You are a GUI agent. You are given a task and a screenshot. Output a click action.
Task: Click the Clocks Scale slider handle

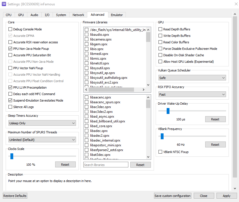tap(12, 156)
